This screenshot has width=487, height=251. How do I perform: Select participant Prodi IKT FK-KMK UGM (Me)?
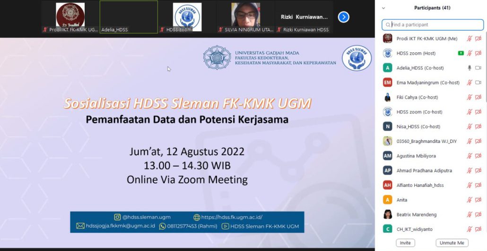tap(432, 38)
